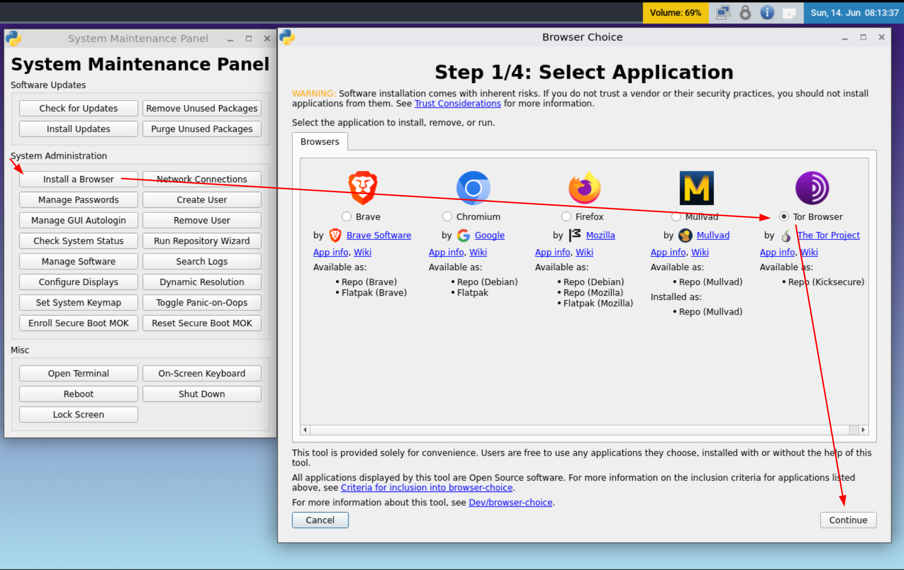Open App info link for Brave
The image size is (904, 570).
click(x=331, y=252)
